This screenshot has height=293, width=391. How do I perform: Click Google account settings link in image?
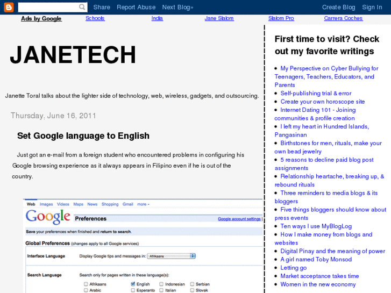click(x=239, y=219)
